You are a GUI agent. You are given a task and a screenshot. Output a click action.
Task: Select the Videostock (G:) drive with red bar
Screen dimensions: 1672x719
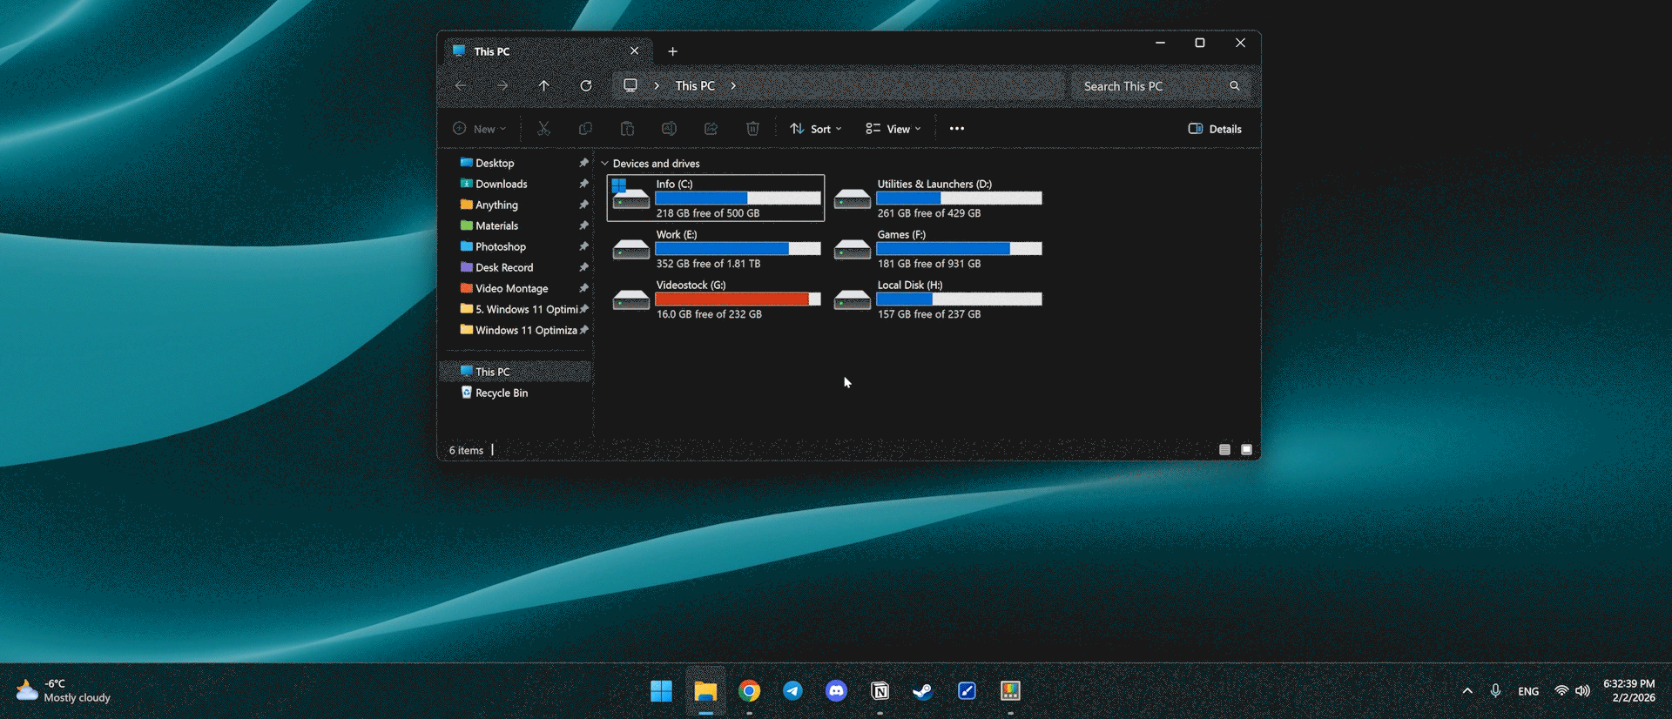715,299
